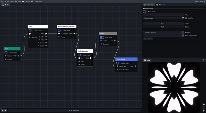Open the Settings menu
The image size is (206, 113).
(x=26, y=2)
